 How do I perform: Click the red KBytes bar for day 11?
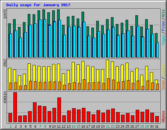(59, 110)
